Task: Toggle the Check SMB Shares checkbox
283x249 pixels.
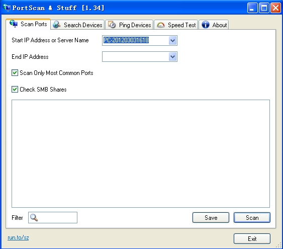Action: [15, 89]
